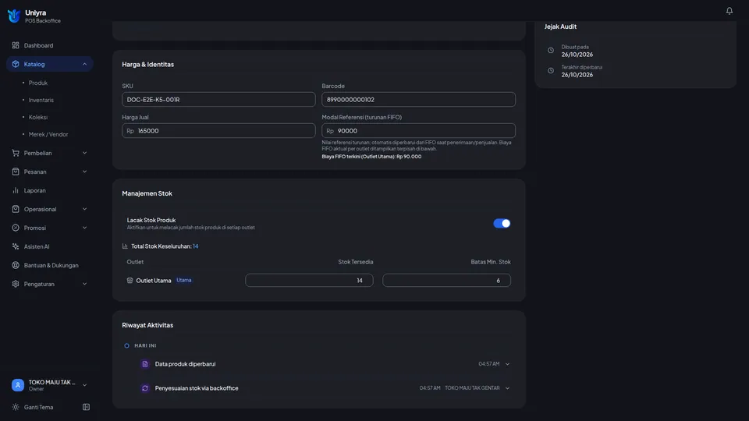Click the Uniyra logo icon
Viewport: 749px width, 421px height.
coord(13,16)
